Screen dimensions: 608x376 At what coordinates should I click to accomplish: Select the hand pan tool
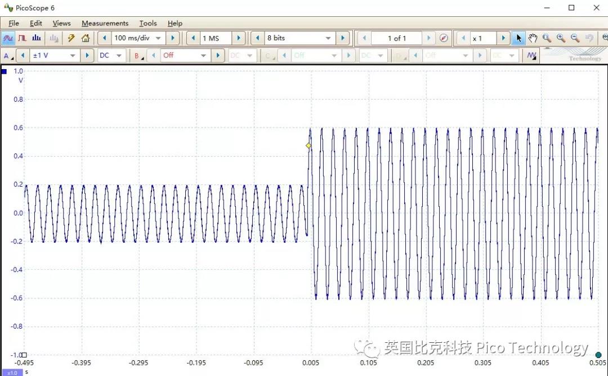[533, 38]
